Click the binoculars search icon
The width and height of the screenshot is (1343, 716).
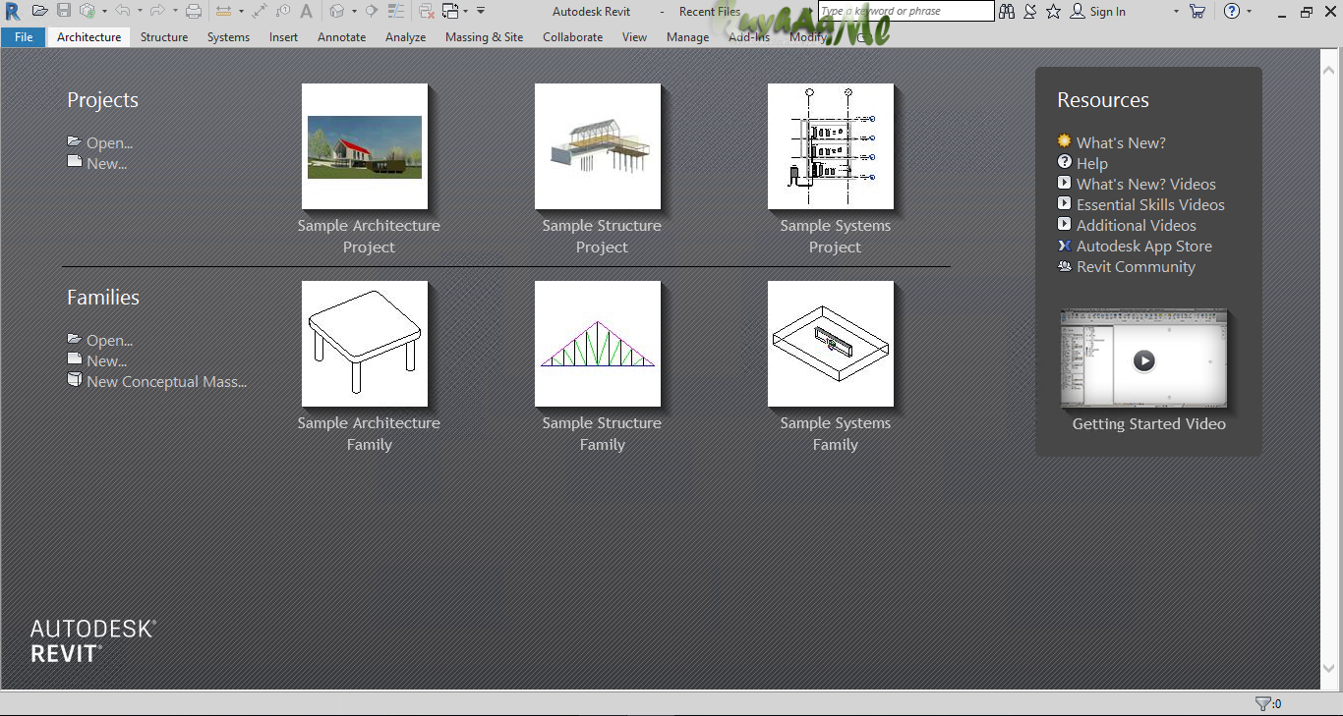click(x=1007, y=11)
